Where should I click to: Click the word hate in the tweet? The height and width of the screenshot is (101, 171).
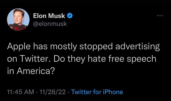coord(97,59)
